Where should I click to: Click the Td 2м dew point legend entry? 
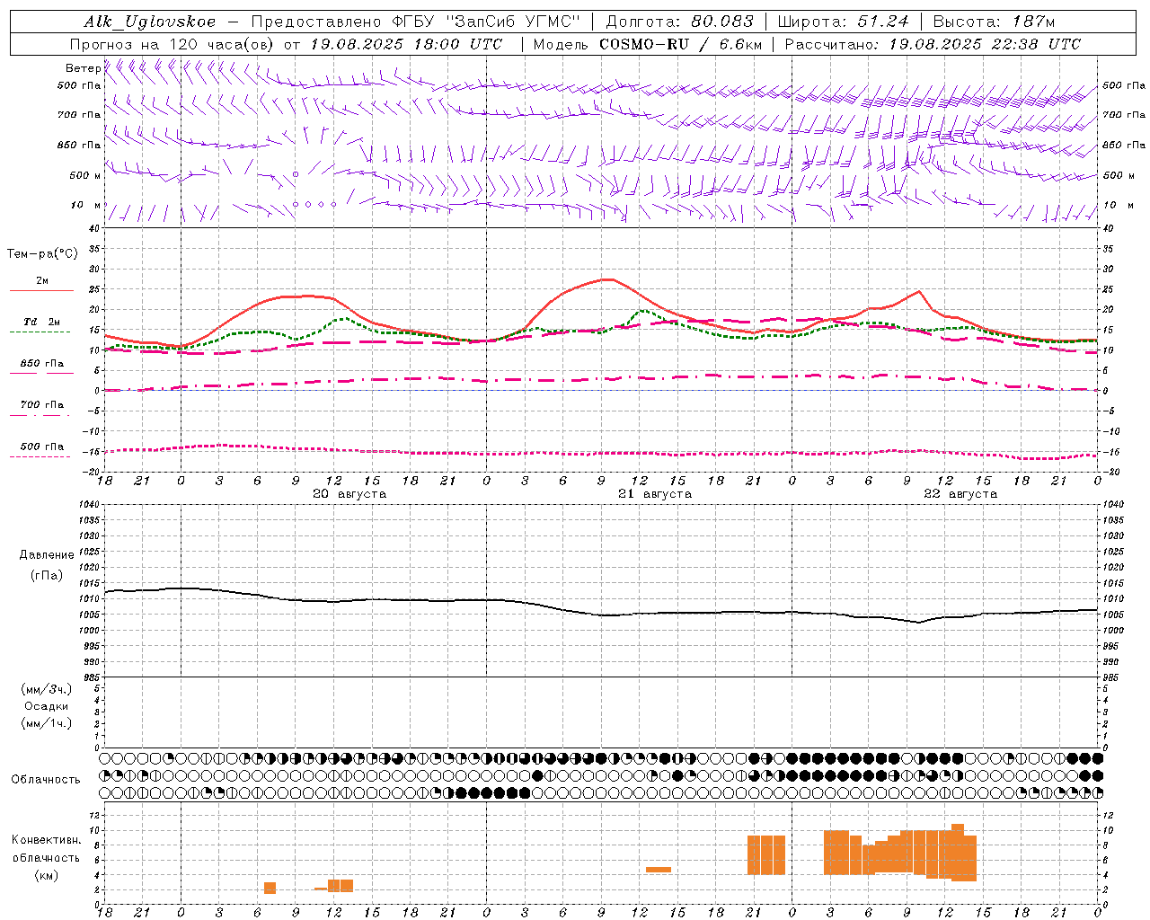click(42, 322)
